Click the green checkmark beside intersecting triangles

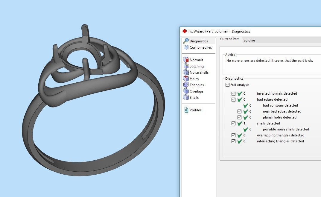click(240, 141)
